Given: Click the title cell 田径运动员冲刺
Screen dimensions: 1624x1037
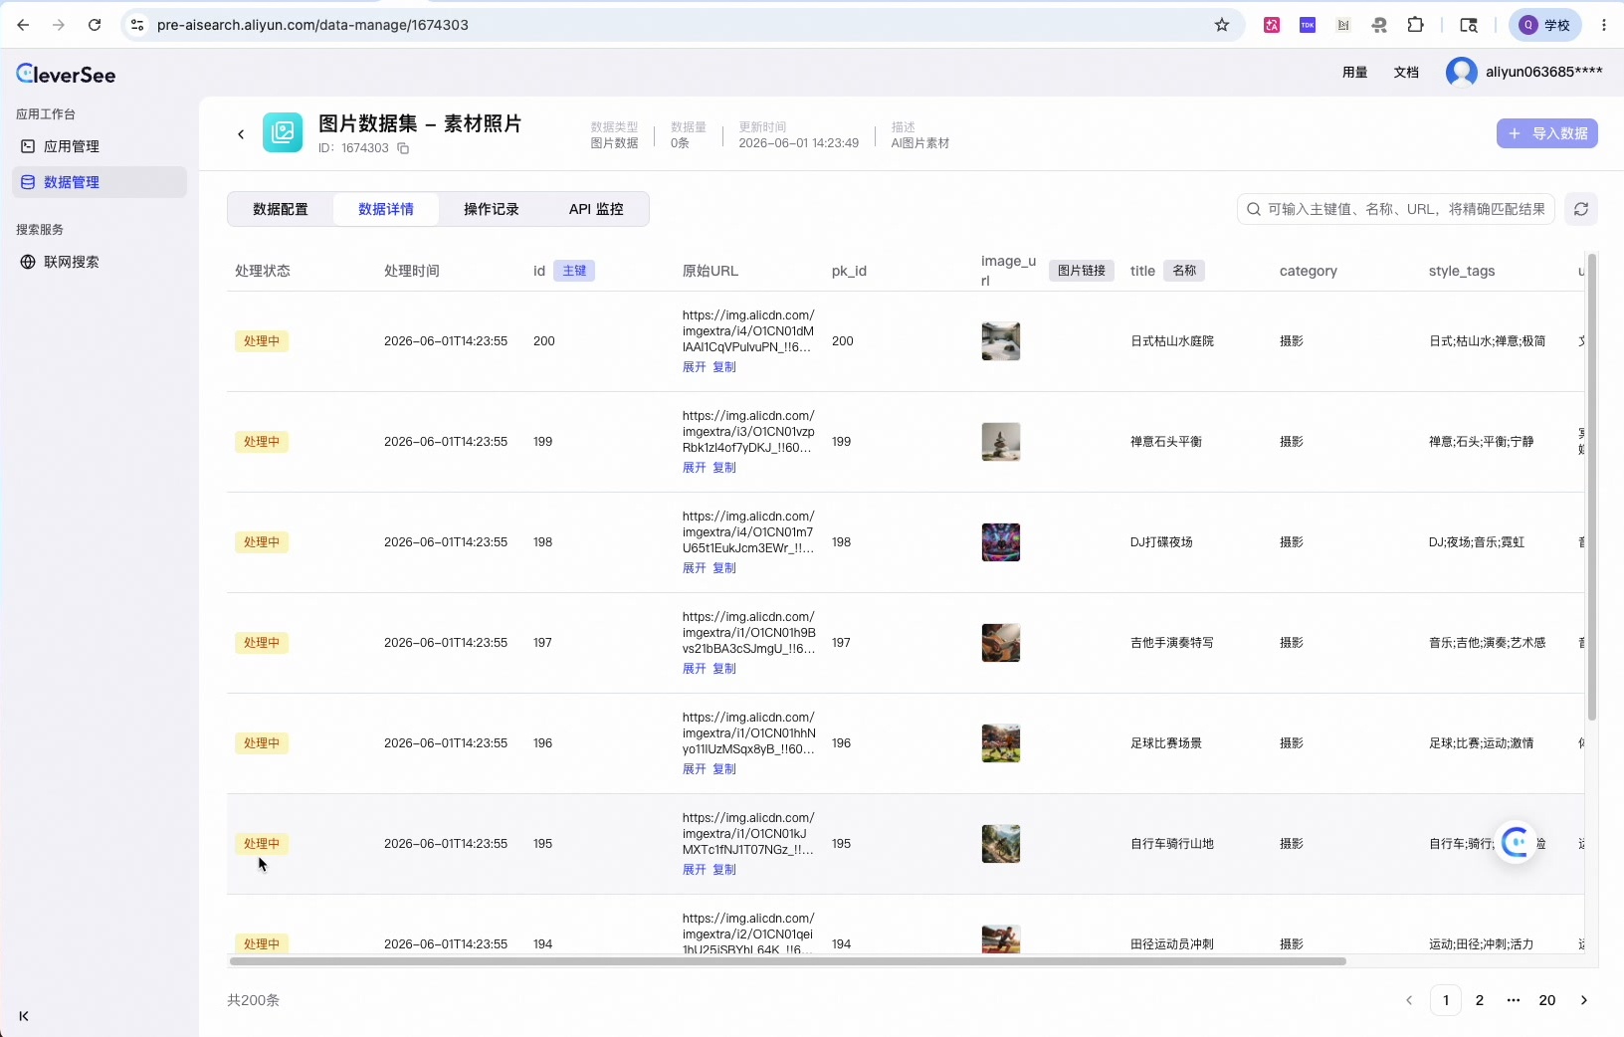Looking at the screenshot, I should click(1171, 944).
